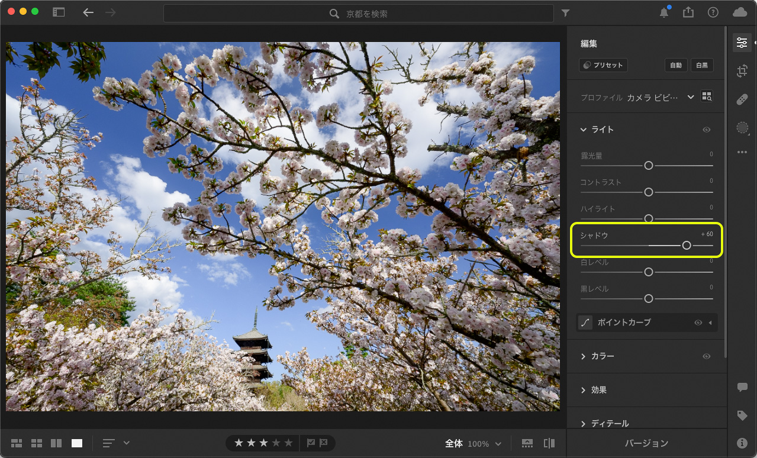Open the 100% zoom dropdown
Viewport: 757px width, 458px height.
click(484, 443)
